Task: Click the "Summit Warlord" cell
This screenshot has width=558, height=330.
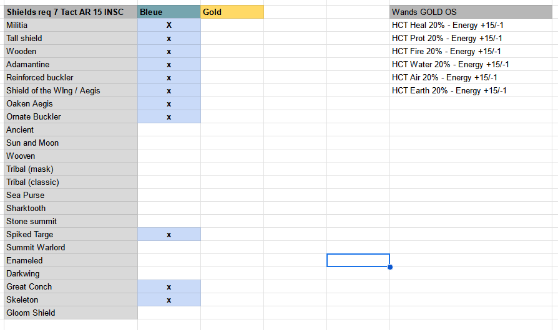Action: click(69, 247)
